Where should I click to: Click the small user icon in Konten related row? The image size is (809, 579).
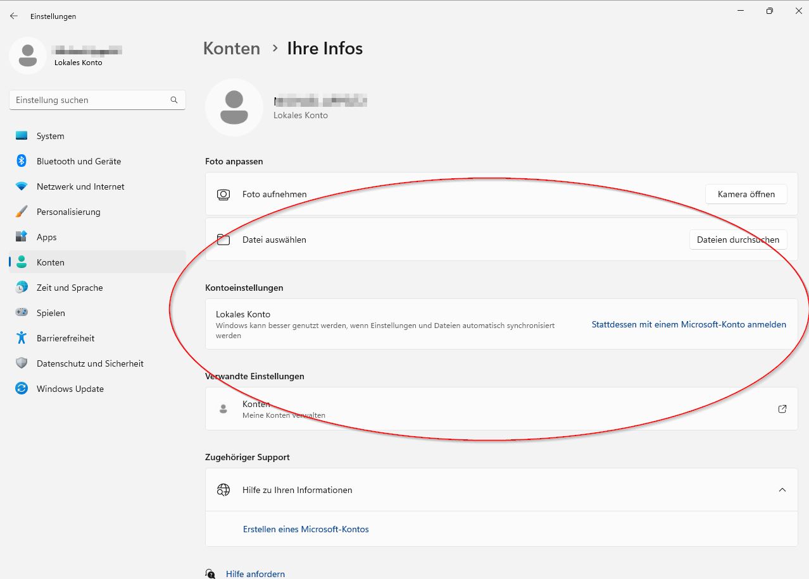[x=223, y=409]
